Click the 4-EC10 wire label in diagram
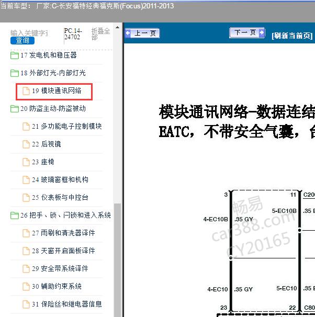315x317 pixels. point(218,289)
